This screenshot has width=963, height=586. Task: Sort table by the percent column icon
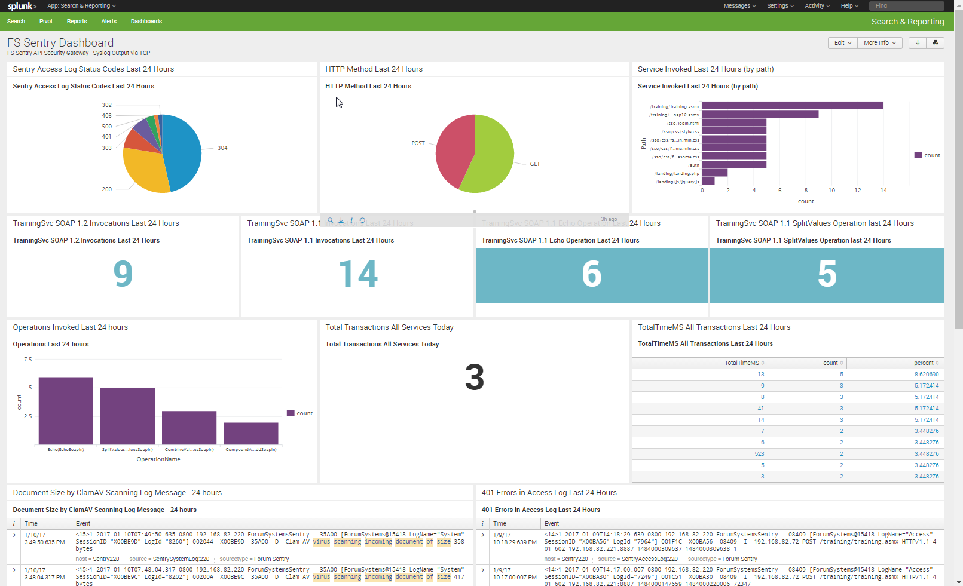tap(937, 363)
